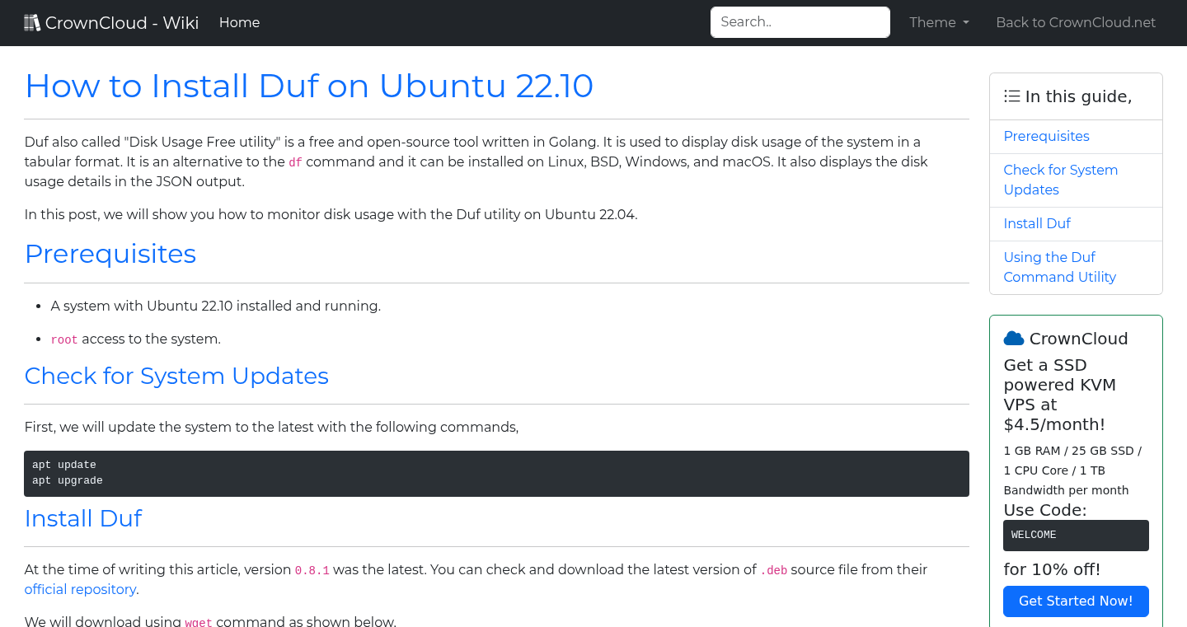The width and height of the screenshot is (1187, 627).
Task: Select Home from the navigation bar
Action: [239, 22]
